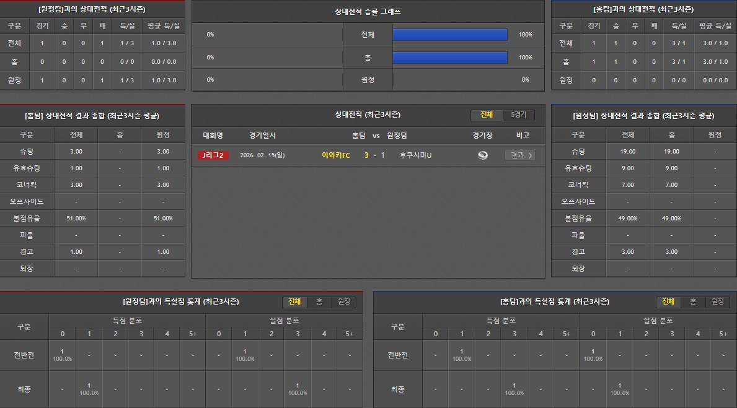Switch [홈팀]과의 득실점 통계 to 원정
The width and height of the screenshot is (737, 408).
coord(718,302)
